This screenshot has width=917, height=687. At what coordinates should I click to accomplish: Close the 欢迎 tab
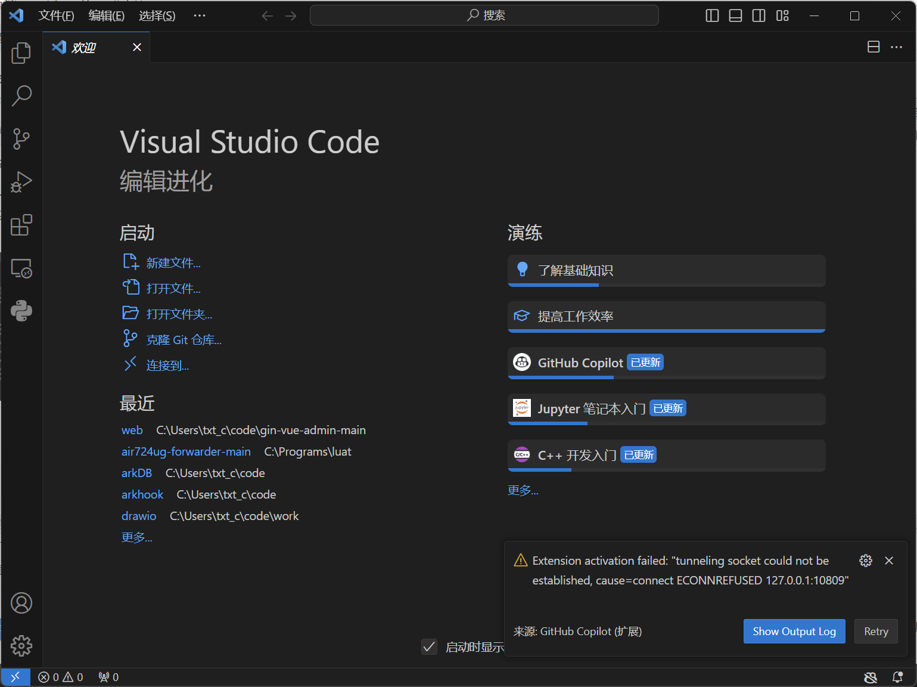137,47
